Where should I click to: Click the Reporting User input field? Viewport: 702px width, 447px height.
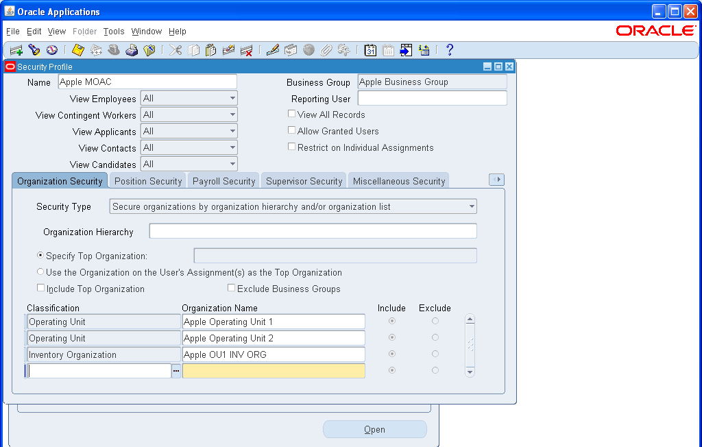(x=433, y=98)
